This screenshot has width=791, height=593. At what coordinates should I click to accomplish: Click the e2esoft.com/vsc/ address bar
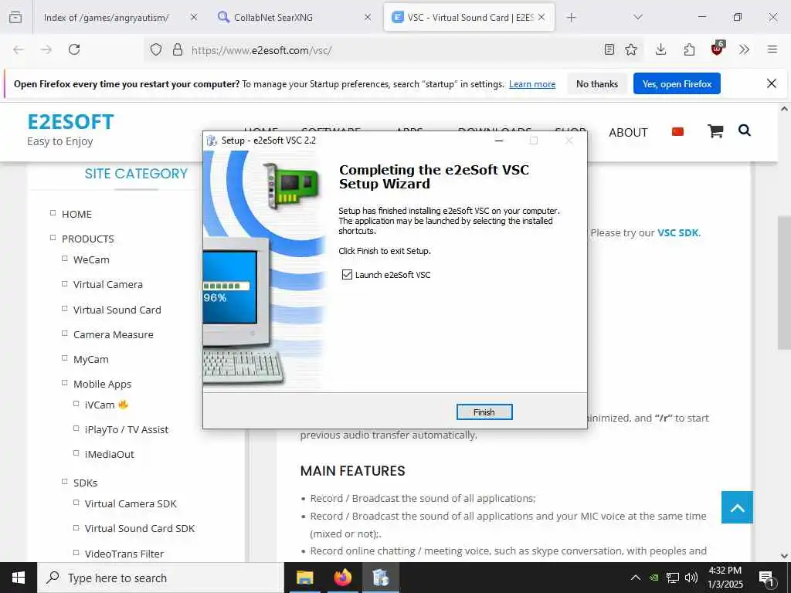coord(393,49)
